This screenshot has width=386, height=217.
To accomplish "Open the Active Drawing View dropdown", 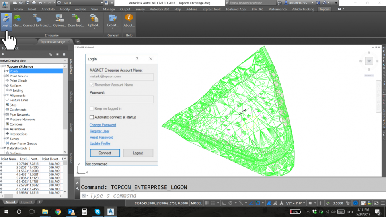I will tap(33, 61).
